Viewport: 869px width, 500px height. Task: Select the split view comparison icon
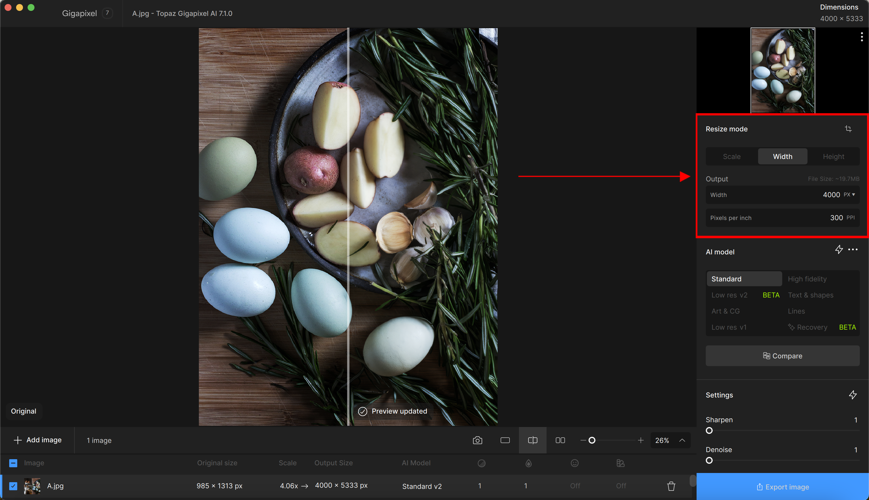click(532, 440)
